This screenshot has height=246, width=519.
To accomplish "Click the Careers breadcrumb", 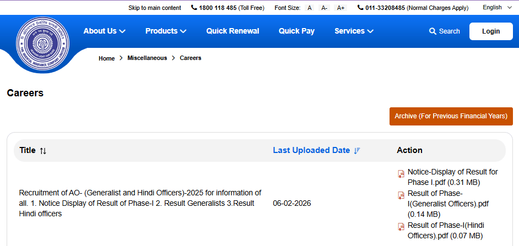I will click(190, 58).
